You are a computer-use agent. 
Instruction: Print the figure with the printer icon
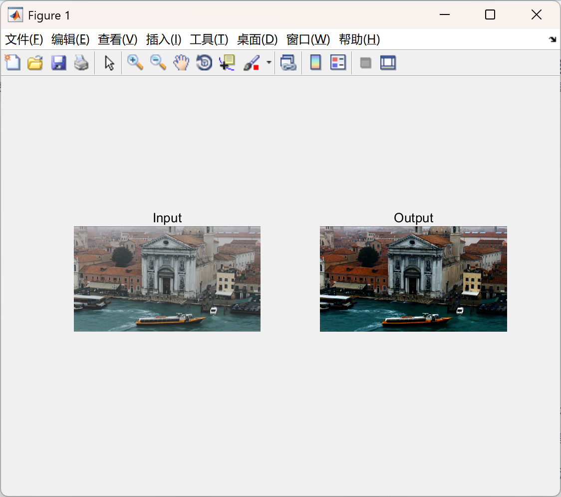pyautogui.click(x=81, y=62)
